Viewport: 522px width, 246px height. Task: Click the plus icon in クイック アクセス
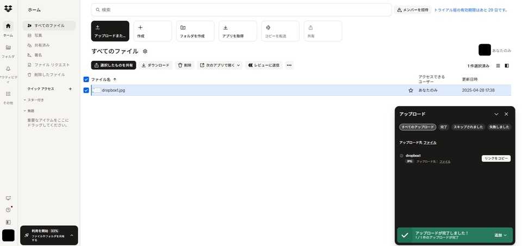[x=70, y=89]
